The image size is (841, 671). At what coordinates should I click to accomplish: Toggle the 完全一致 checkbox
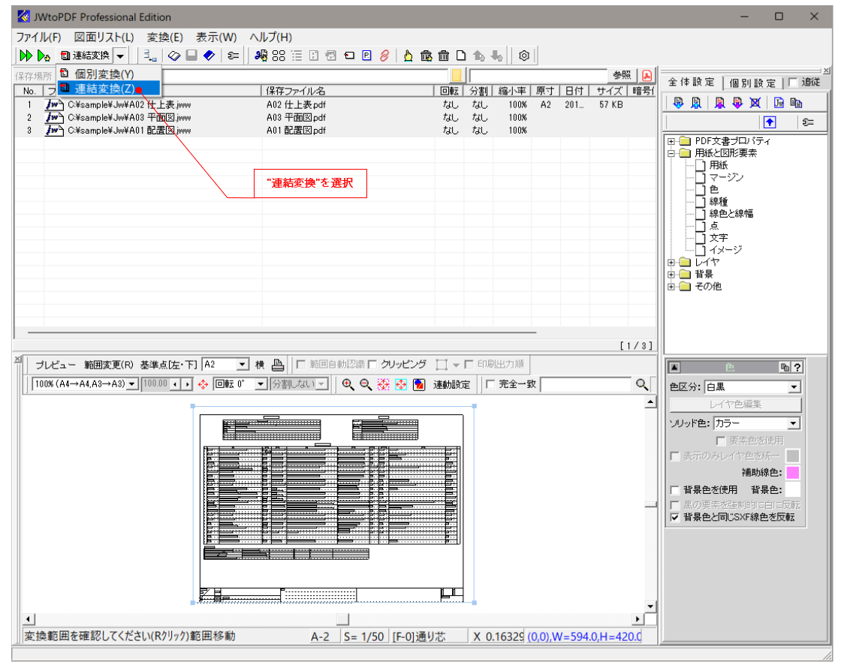490,384
